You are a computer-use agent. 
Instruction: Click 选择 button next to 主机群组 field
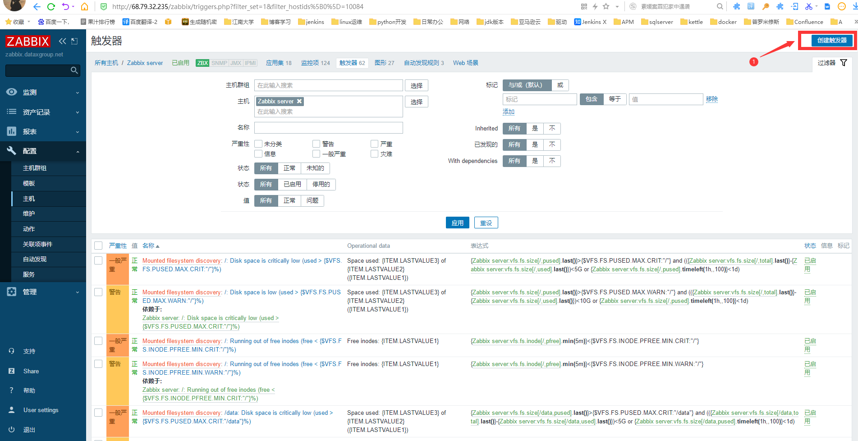417,86
